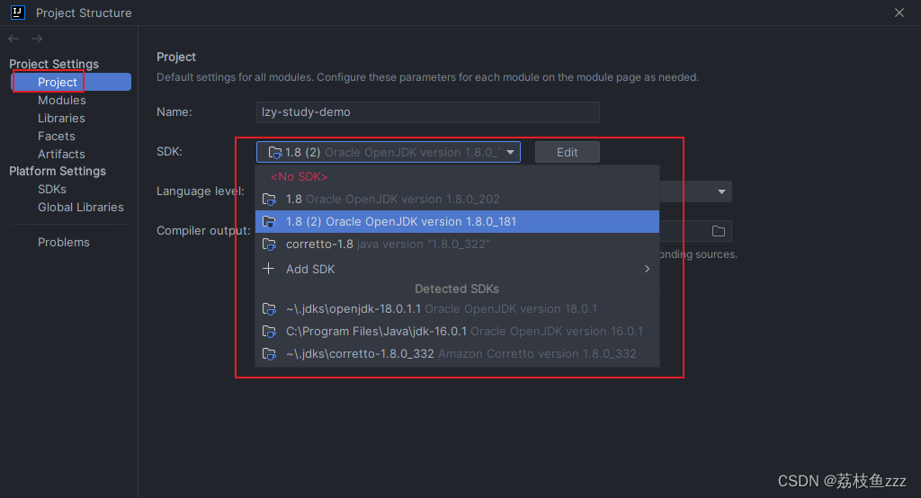
Task: Choose 1.8 (2) Oracle OpenJDK 1.8.0_181
Action: tap(458, 221)
